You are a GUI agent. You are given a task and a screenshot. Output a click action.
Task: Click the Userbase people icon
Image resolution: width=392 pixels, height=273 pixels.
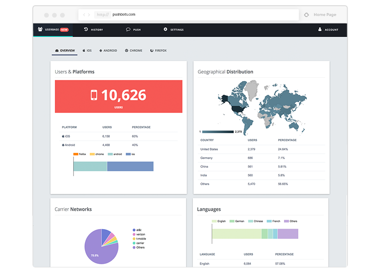tap(40, 30)
